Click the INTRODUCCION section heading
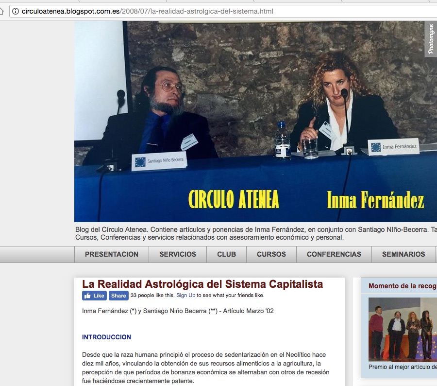437x386 pixels. [106, 337]
